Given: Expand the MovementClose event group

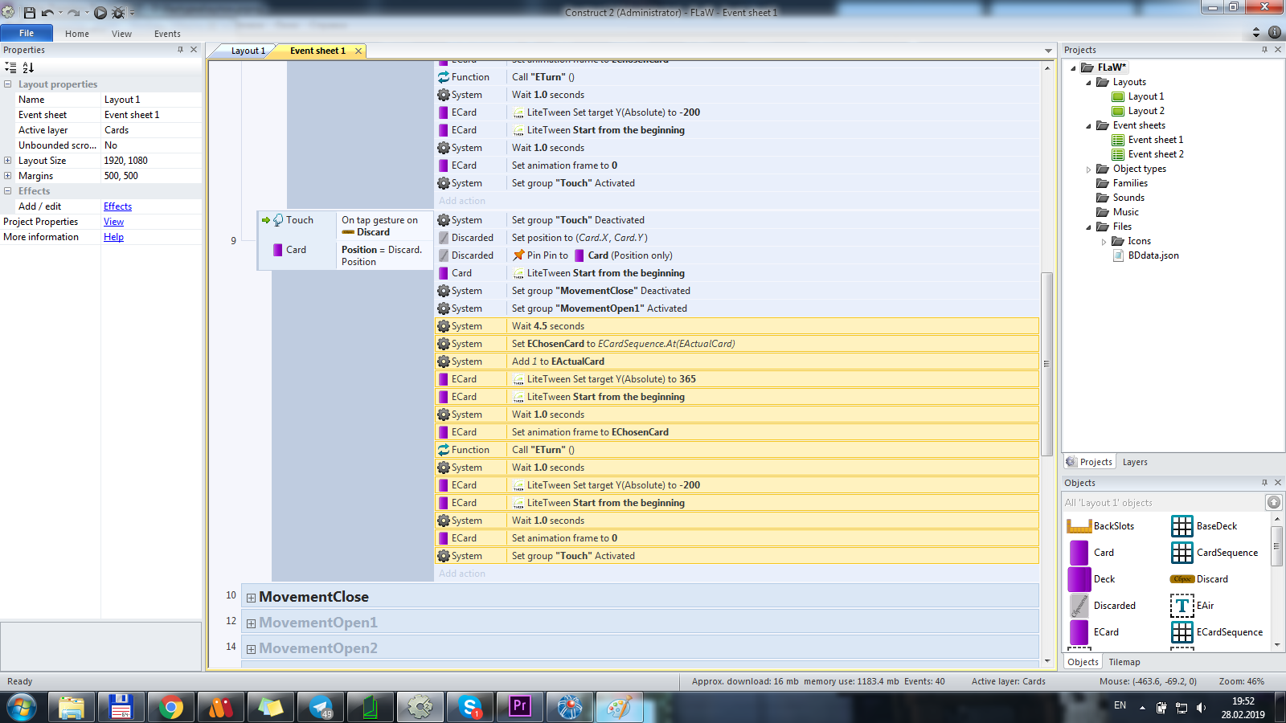Looking at the screenshot, I should pos(251,598).
